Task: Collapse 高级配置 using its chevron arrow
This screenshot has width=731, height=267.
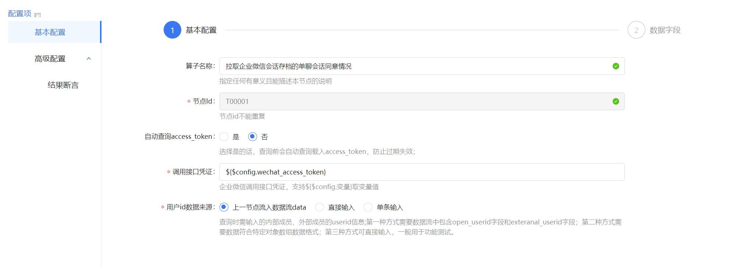Action: pyautogui.click(x=89, y=59)
